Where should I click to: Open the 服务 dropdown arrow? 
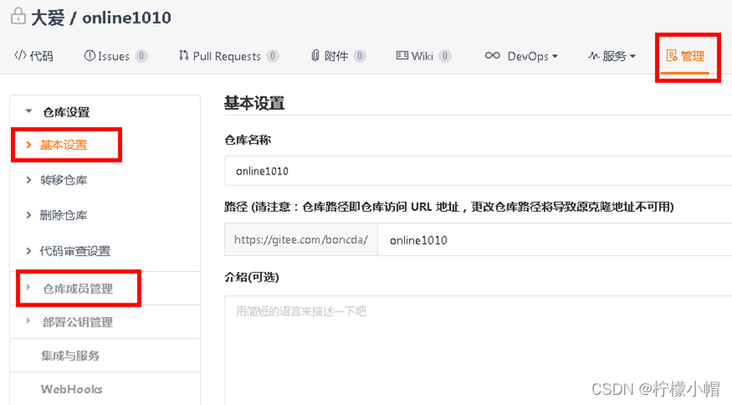click(x=633, y=57)
